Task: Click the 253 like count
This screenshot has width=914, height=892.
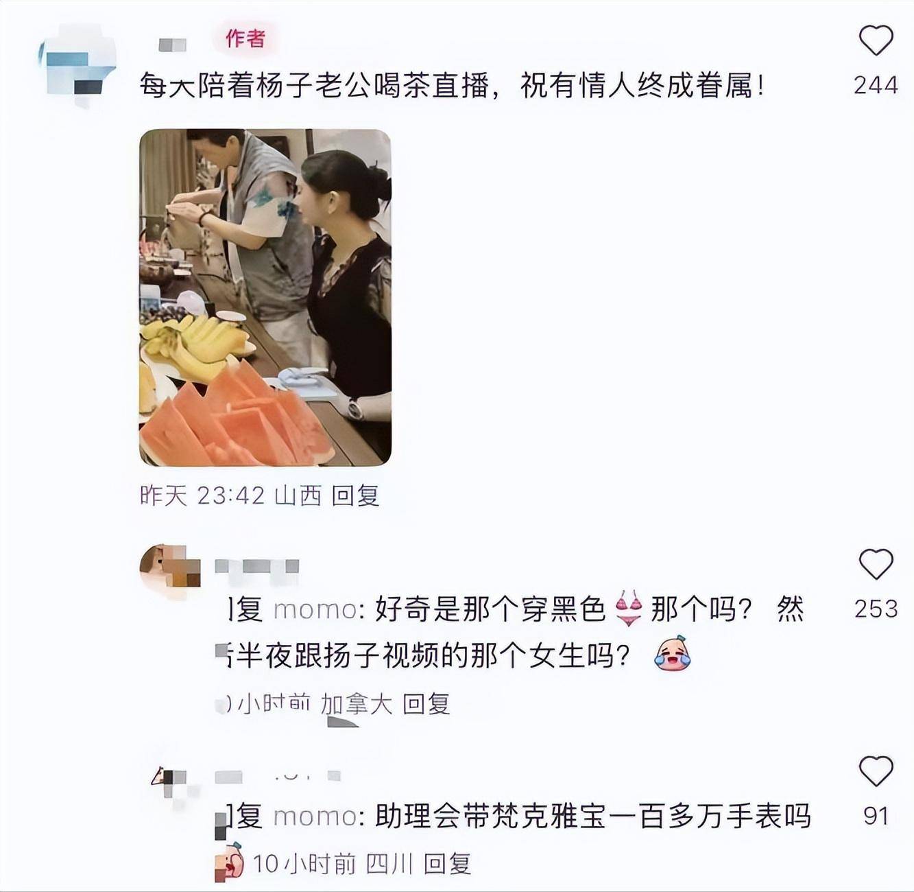Action: click(876, 609)
